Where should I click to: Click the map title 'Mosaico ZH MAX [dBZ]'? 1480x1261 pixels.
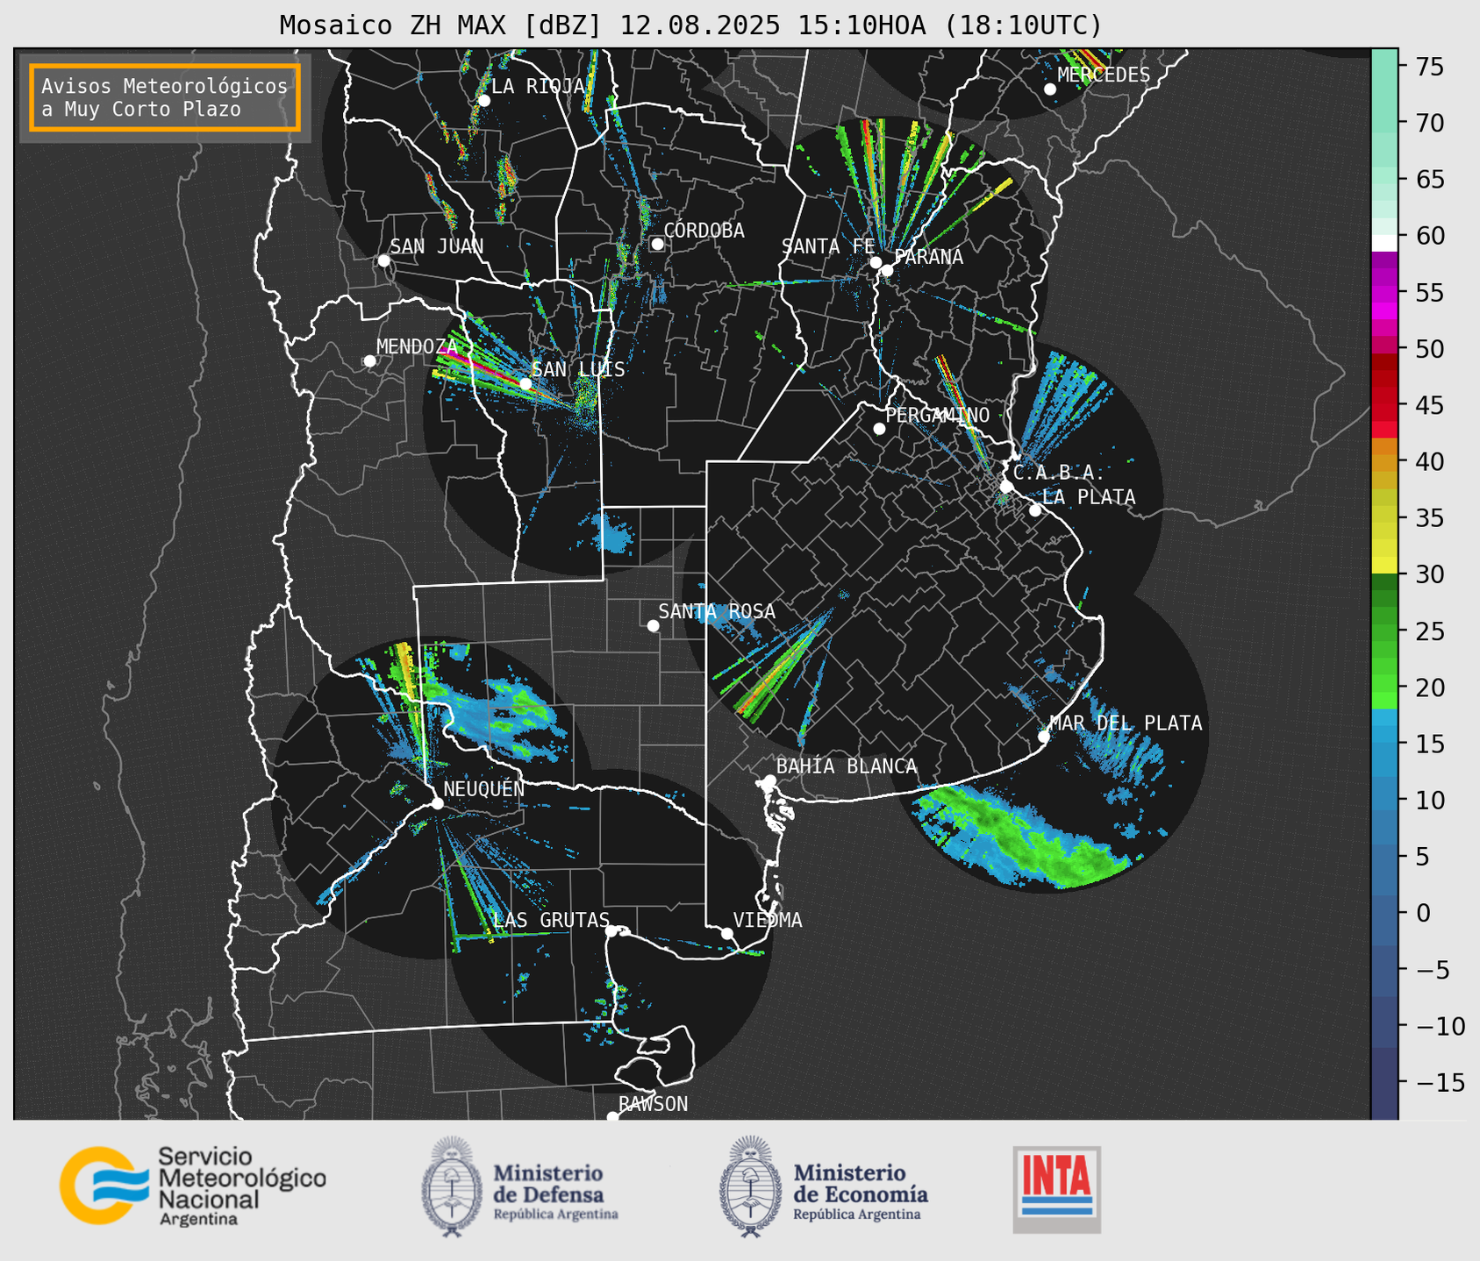pos(441,25)
